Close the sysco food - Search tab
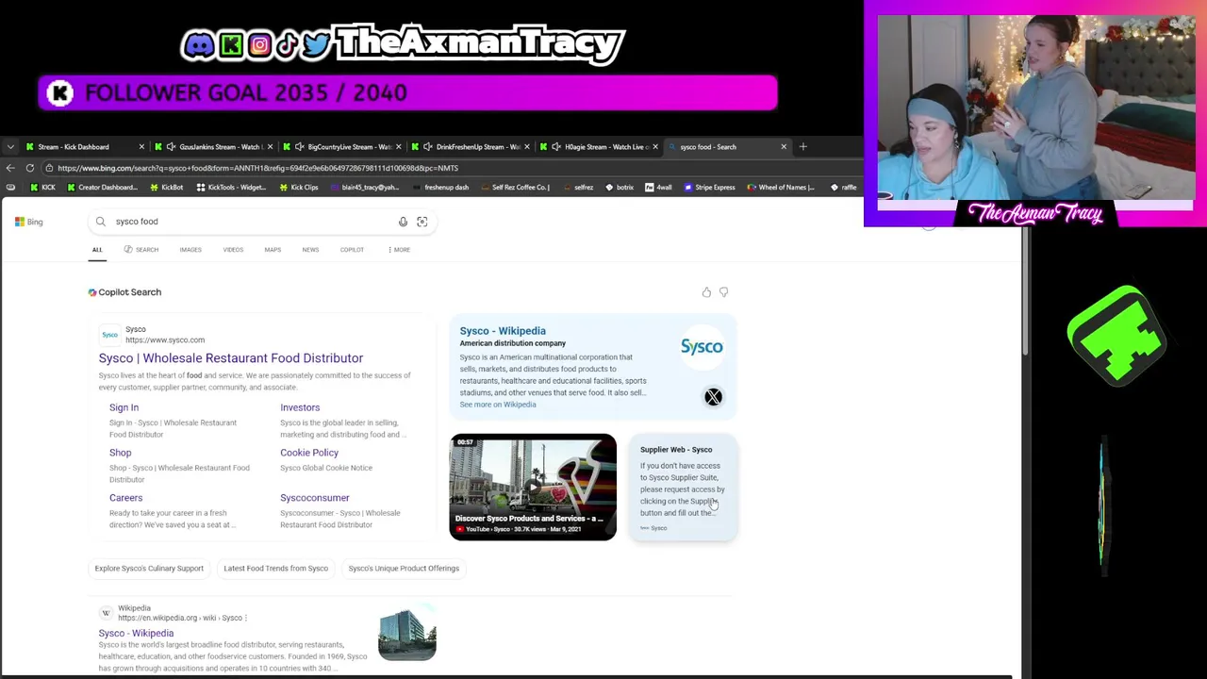 (784, 146)
